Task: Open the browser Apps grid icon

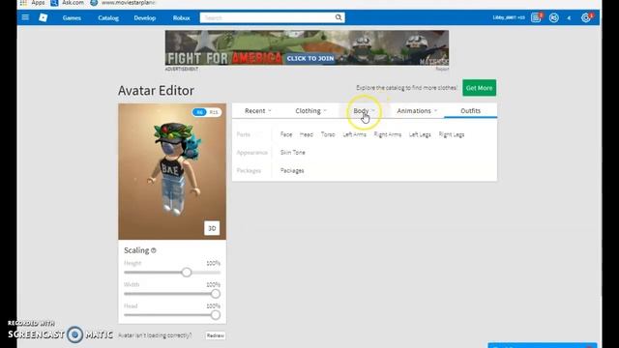Action: [23, 3]
